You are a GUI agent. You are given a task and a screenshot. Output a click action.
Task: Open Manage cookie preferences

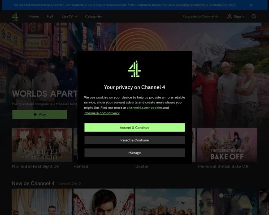(x=134, y=153)
